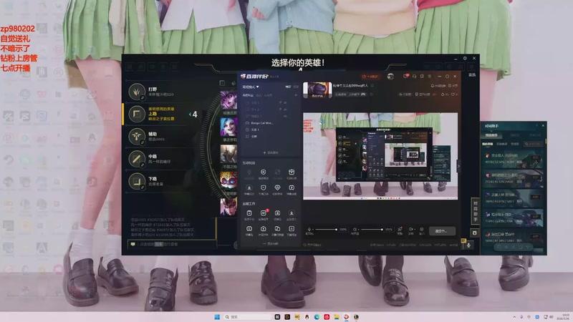The height and width of the screenshot is (322, 573).
Task: Add a new scene with the plus icon
Action: pyautogui.click(x=296, y=95)
